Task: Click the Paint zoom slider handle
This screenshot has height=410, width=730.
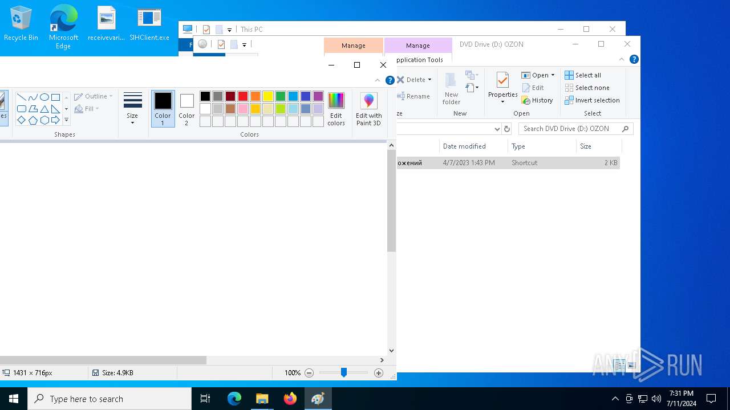Action: pos(344,372)
